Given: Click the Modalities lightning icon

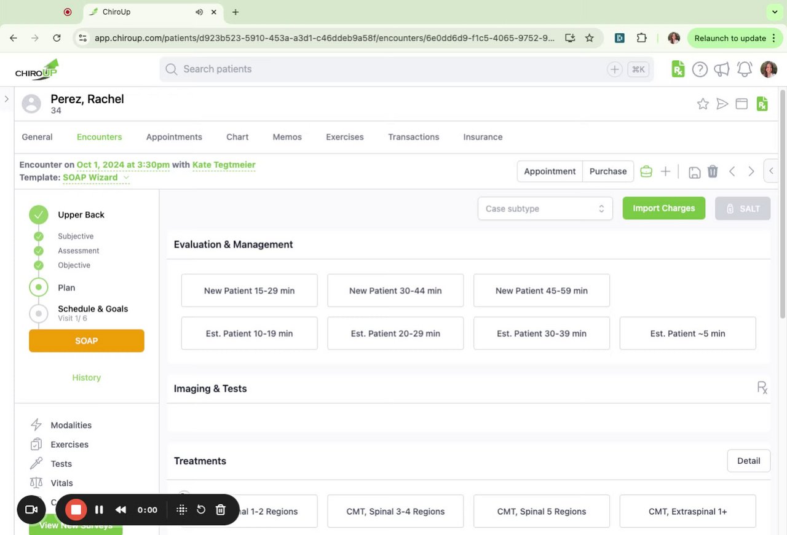Looking at the screenshot, I should [x=36, y=425].
